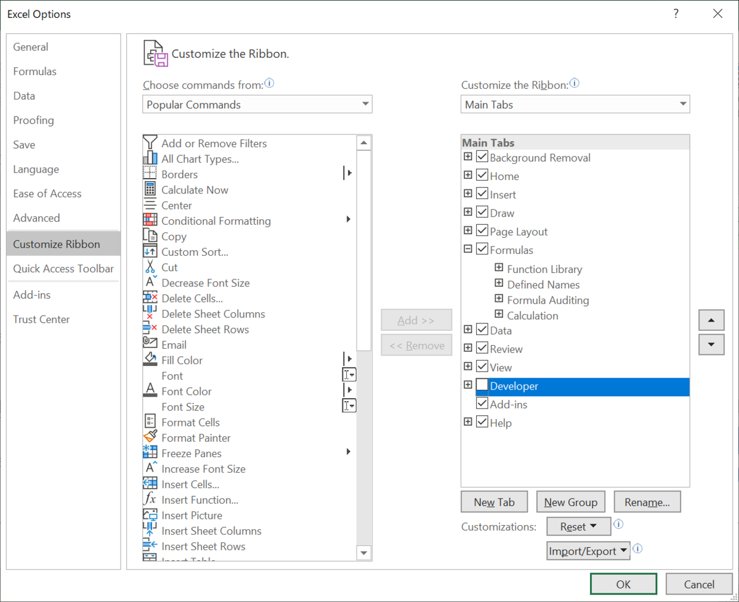Click the Copy command icon
This screenshot has height=602, width=739.
[x=150, y=236]
